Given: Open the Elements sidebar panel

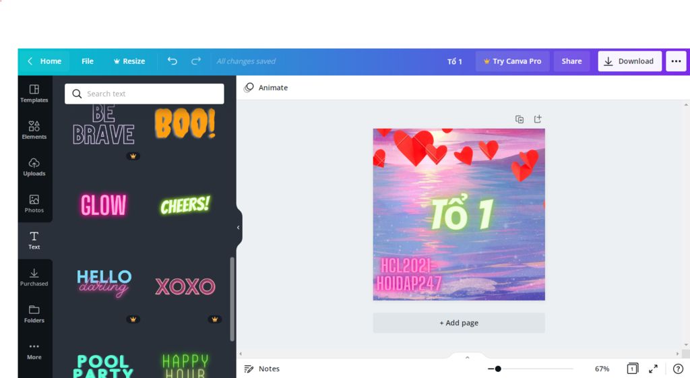Looking at the screenshot, I should pos(34,130).
